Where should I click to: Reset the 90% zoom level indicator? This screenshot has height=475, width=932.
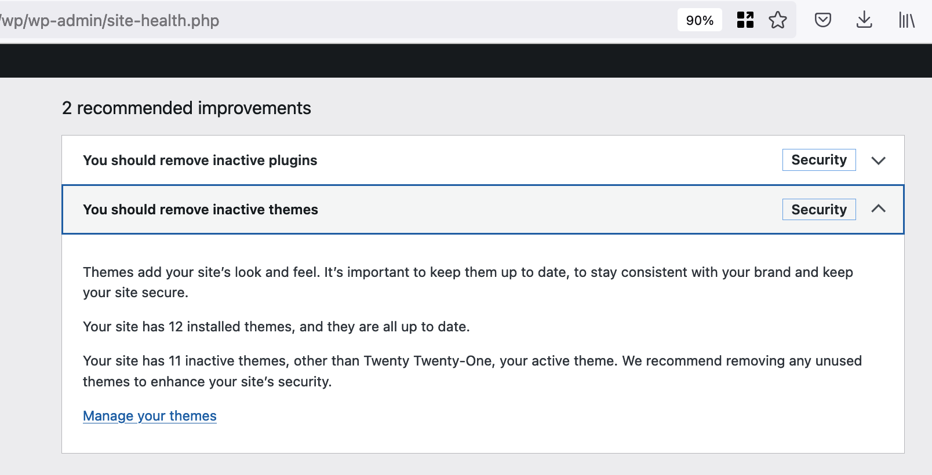tap(700, 20)
